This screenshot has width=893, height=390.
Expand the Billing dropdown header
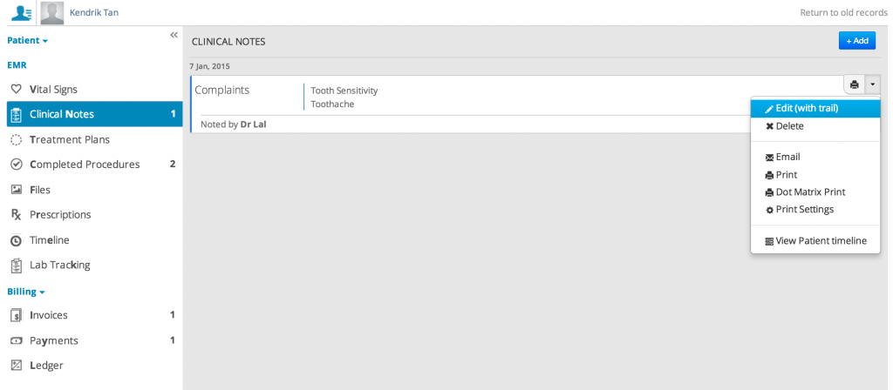[25, 292]
